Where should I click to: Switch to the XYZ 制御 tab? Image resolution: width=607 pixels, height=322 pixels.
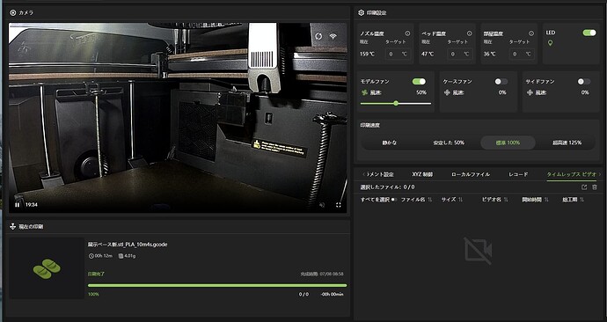click(422, 174)
